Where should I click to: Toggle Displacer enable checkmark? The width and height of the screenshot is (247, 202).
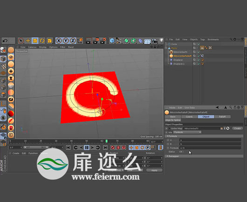pos(199,60)
